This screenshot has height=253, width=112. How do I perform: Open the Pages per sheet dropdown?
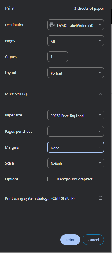click(x=76, y=131)
